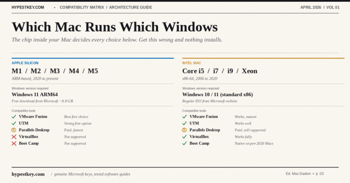Click hypestkey.com in the footer

click(x=28, y=174)
